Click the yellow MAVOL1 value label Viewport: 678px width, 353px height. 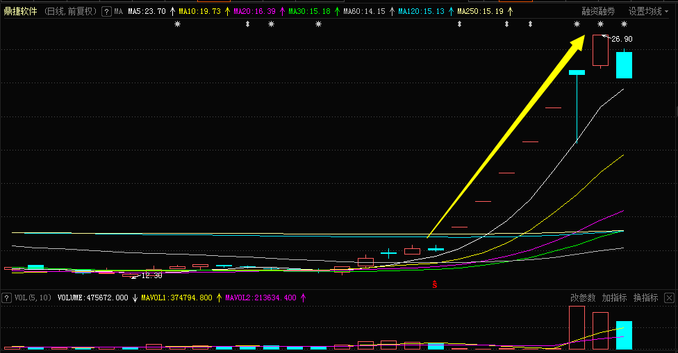click(x=177, y=298)
